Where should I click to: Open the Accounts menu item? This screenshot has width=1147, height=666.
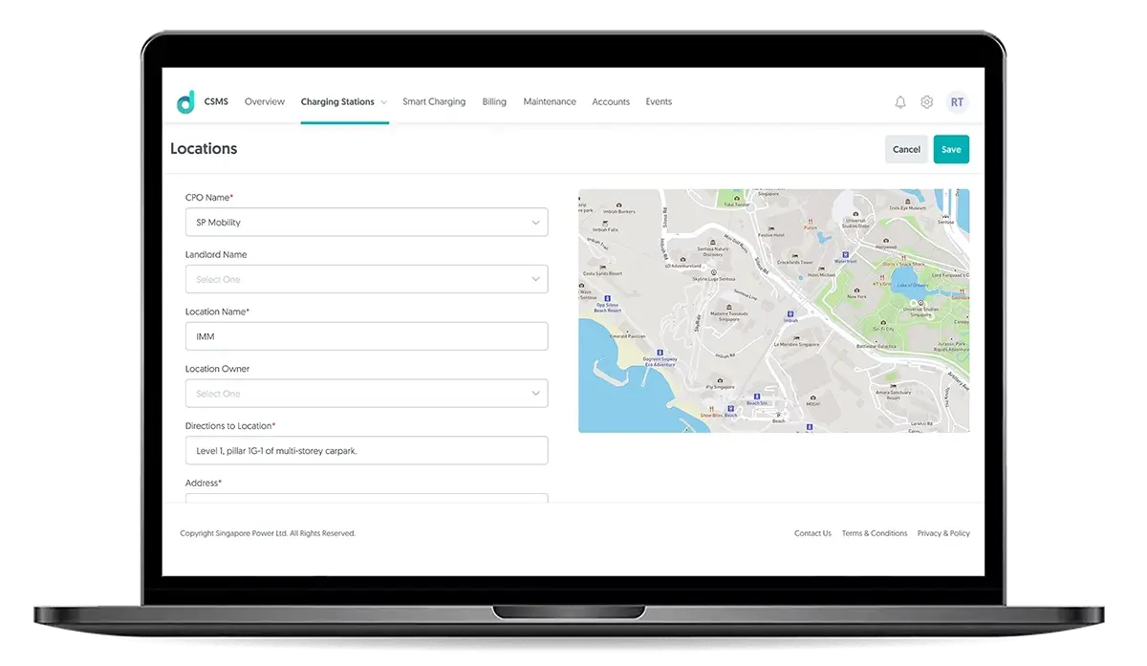pos(611,101)
